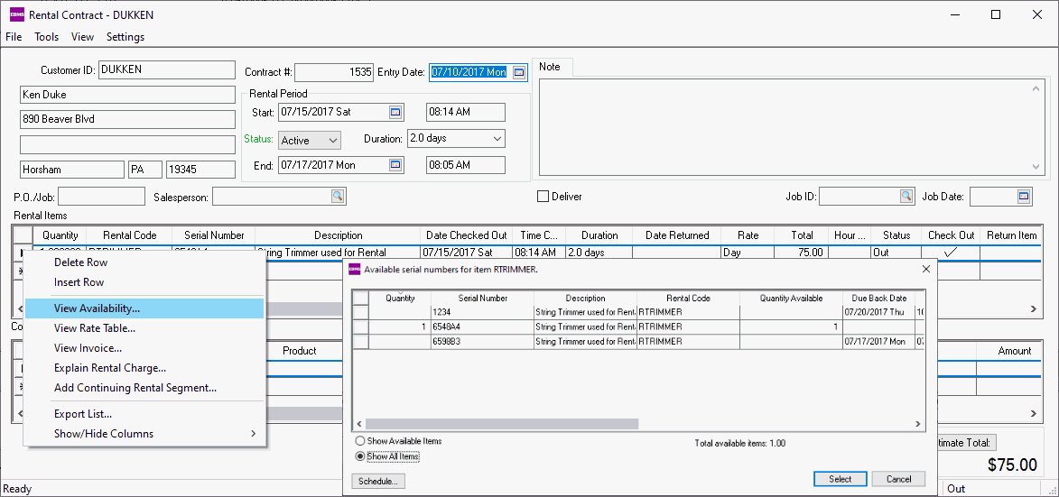Click the Schedule... button
This screenshot has height=497, width=1059.
[x=377, y=482]
